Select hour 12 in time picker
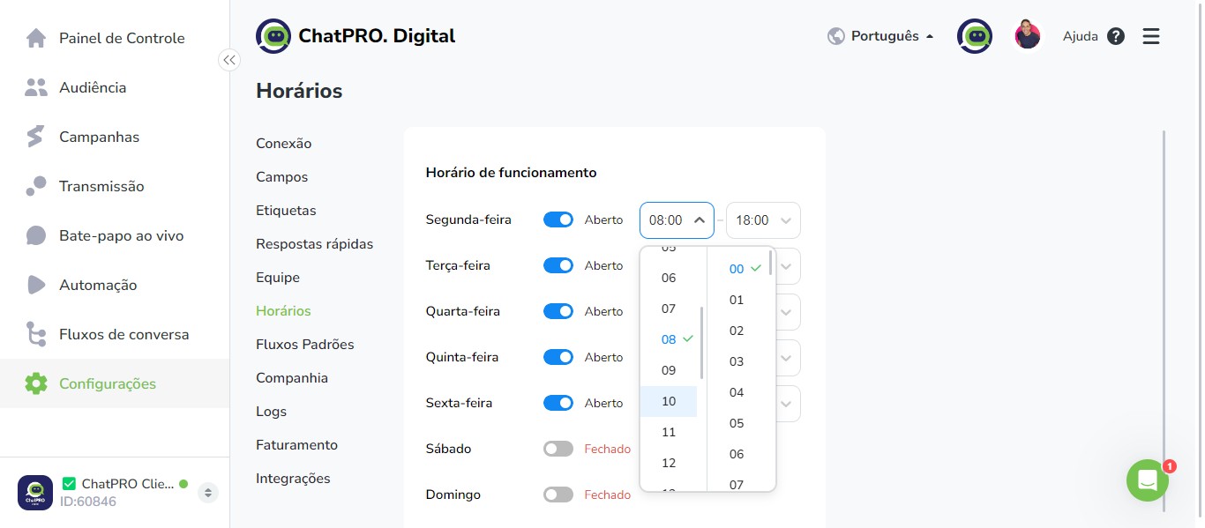Image resolution: width=1205 pixels, height=528 pixels. click(x=669, y=463)
